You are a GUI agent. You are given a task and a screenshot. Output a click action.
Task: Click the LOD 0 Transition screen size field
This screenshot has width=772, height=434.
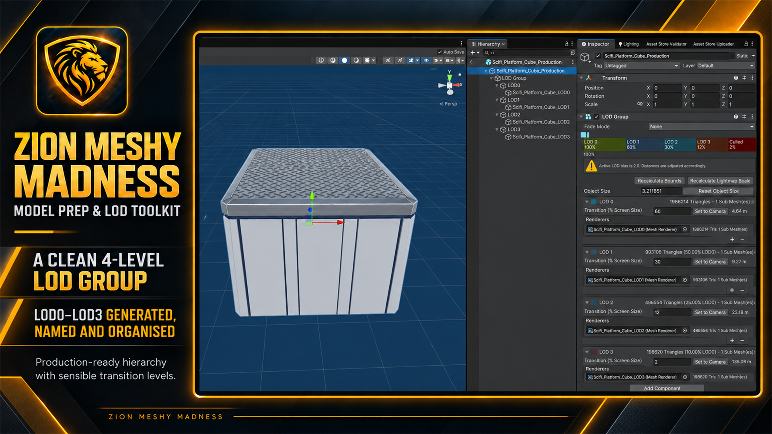671,211
